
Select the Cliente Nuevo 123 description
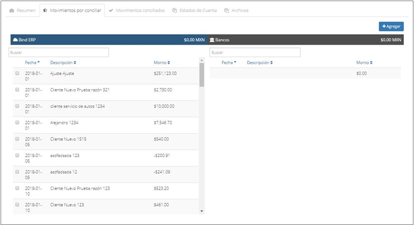[x=67, y=204]
